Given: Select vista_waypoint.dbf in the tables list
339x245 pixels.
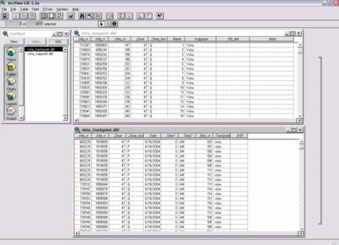Looking at the screenshot, I should click(x=40, y=54).
